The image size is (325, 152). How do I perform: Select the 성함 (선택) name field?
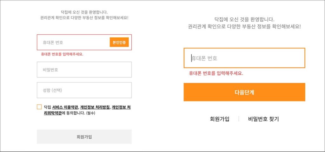(x=84, y=90)
